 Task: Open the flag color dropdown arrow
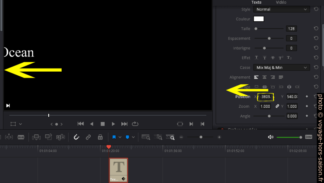[120, 137]
